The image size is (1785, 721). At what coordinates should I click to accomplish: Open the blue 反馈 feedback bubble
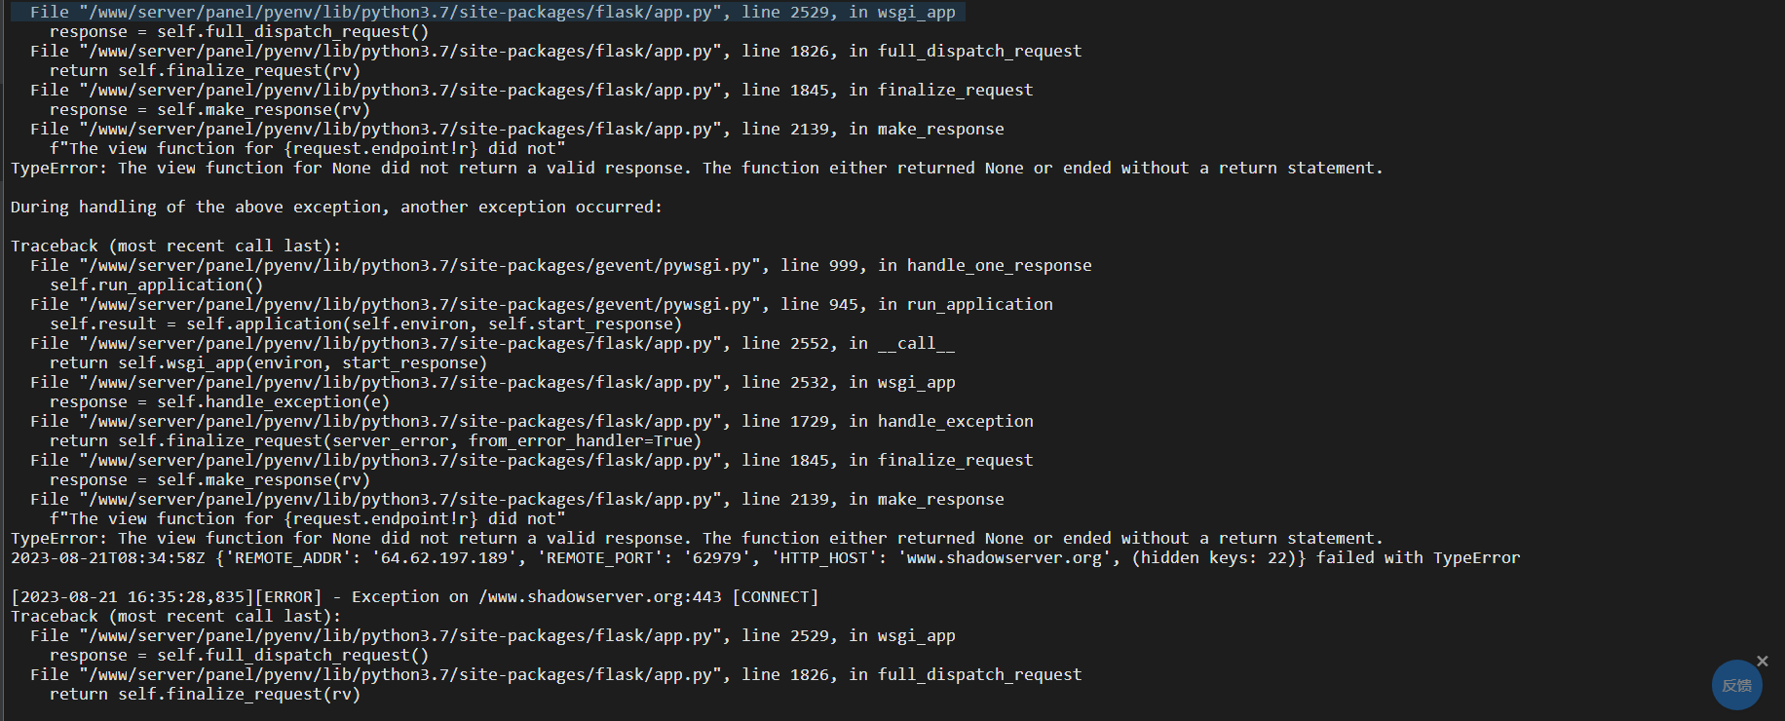[x=1736, y=685]
